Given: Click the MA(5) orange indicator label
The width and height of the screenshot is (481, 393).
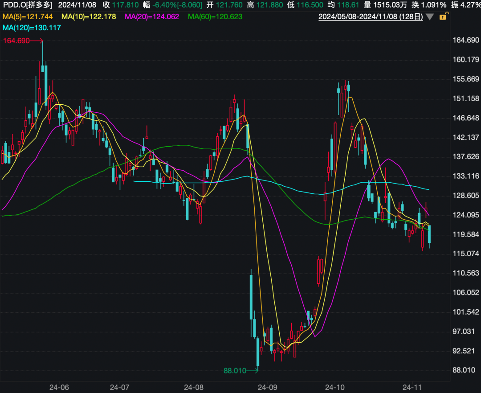Looking at the screenshot, I should point(28,16).
